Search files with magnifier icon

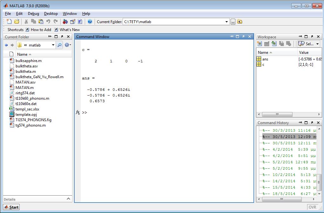point(59,45)
